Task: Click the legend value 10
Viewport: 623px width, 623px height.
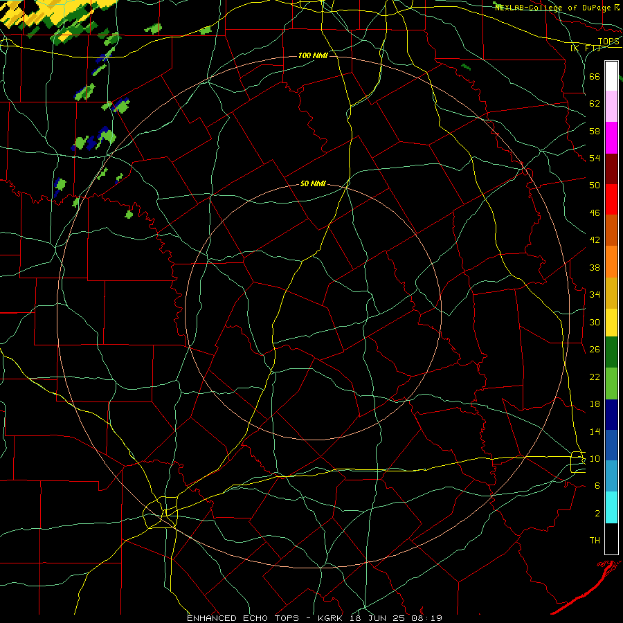Action: [x=595, y=459]
